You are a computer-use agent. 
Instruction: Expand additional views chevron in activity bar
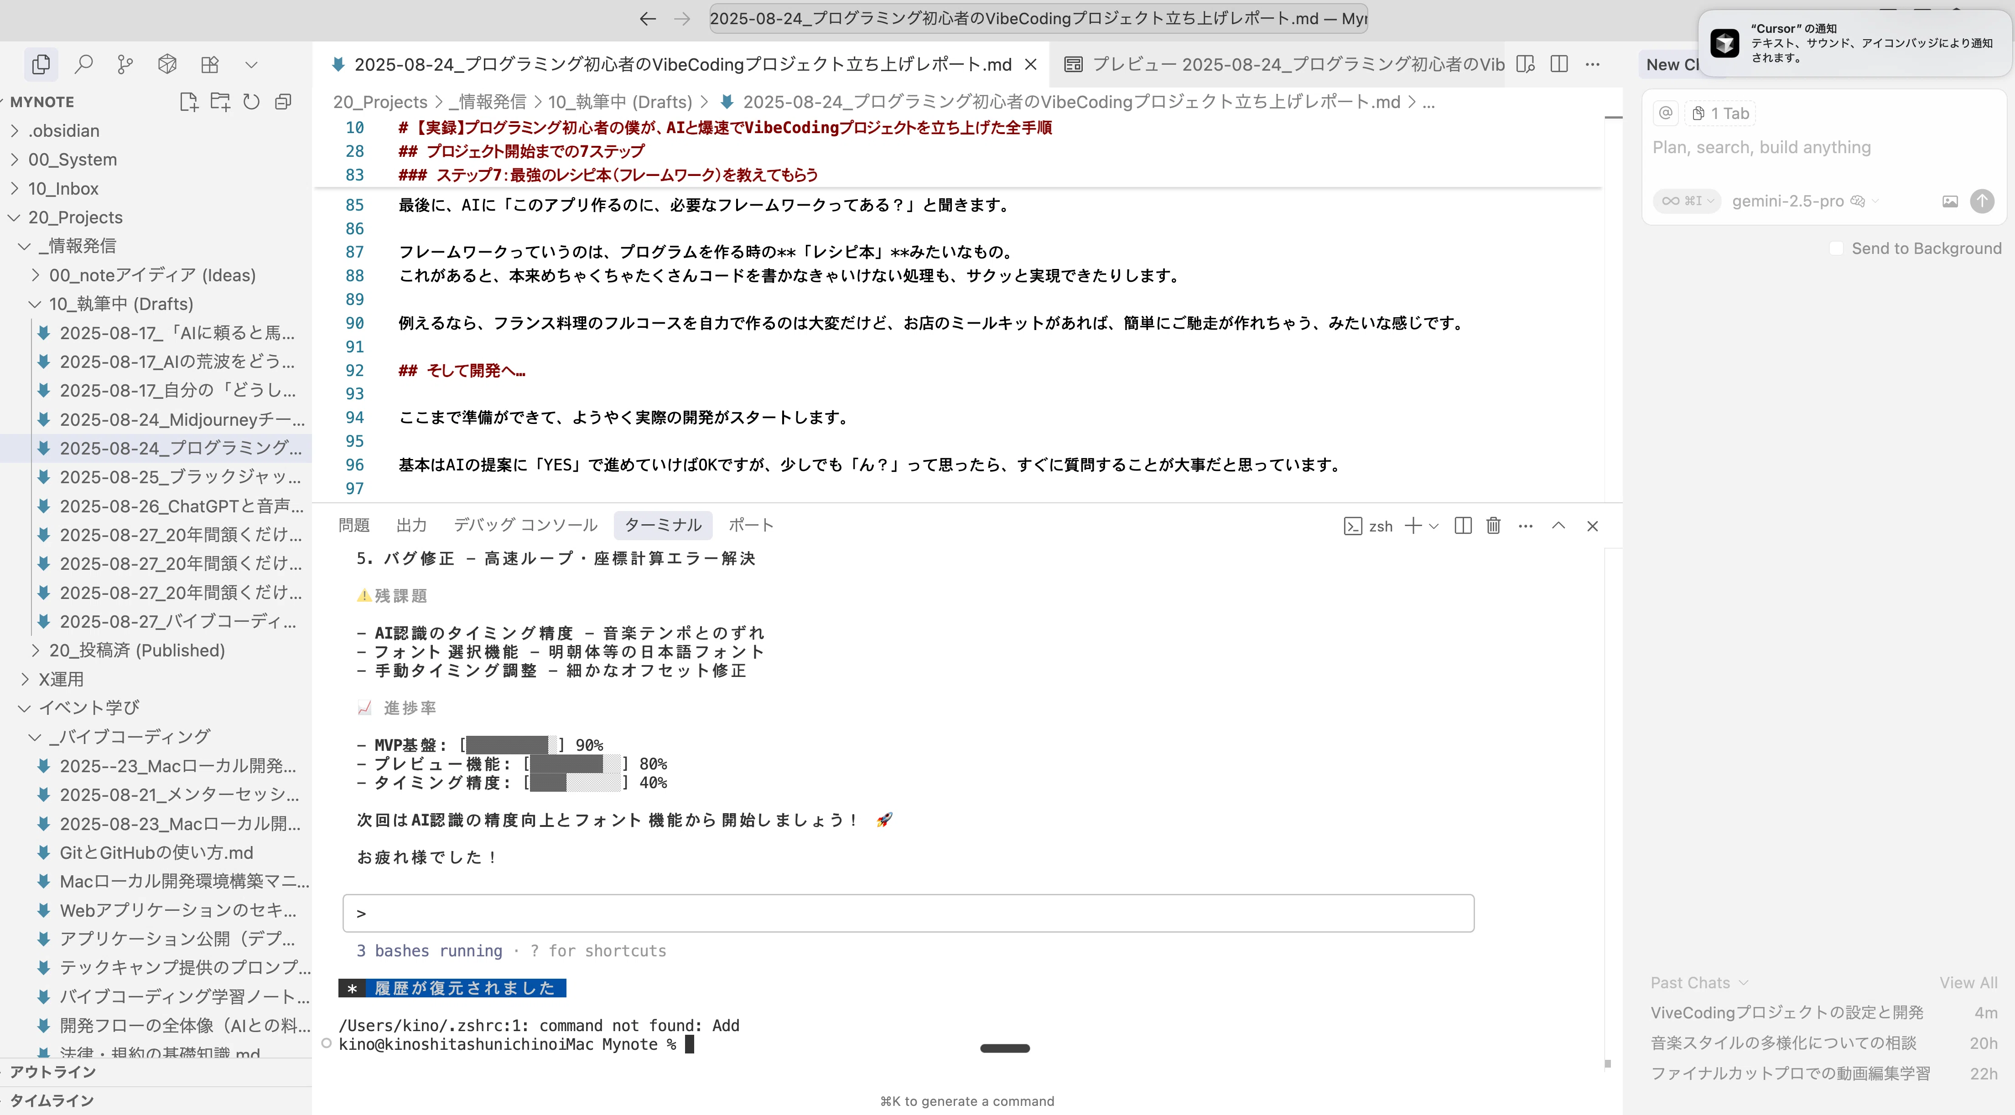[251, 64]
